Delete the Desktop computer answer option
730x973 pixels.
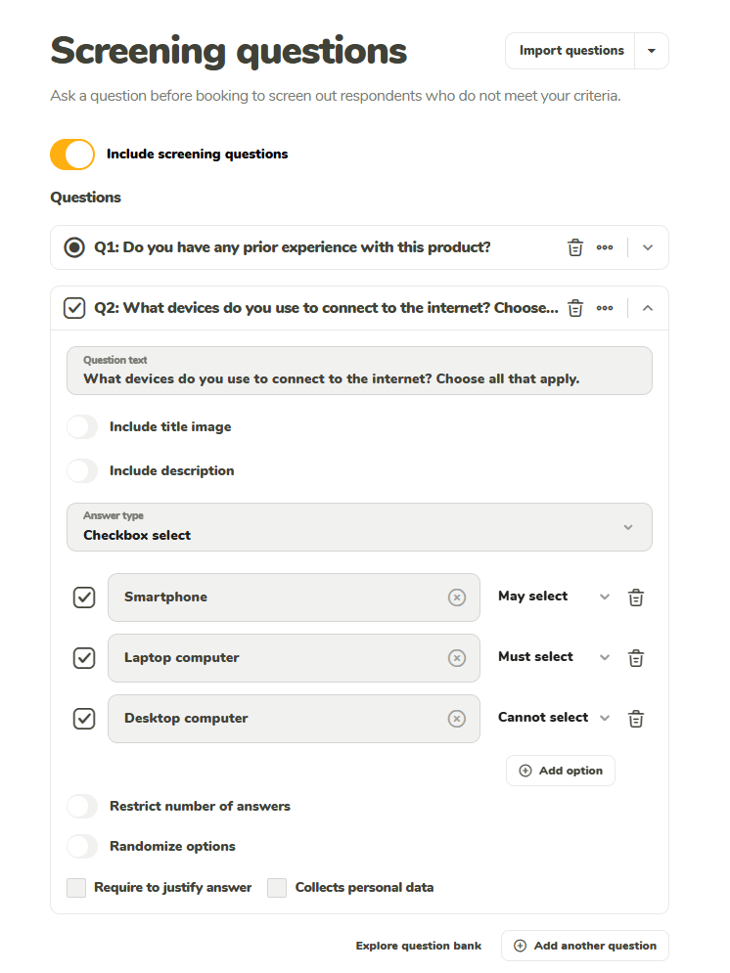pyautogui.click(x=636, y=719)
